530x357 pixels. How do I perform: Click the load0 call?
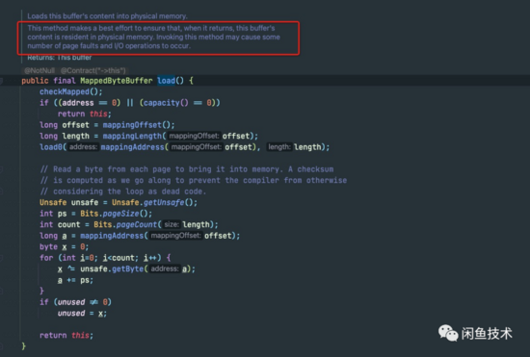pos(51,147)
